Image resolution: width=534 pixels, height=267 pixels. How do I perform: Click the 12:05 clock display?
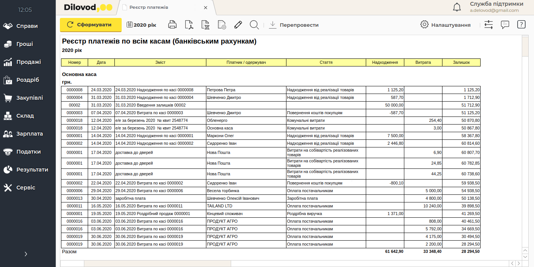[25, 10]
